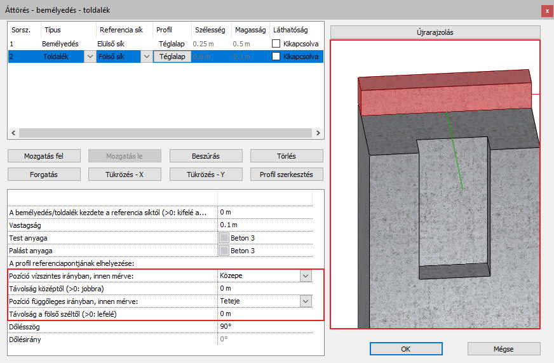This screenshot has width=554, height=363.
Task: Open the Toldalék type dropdown
Action: tap(90, 56)
